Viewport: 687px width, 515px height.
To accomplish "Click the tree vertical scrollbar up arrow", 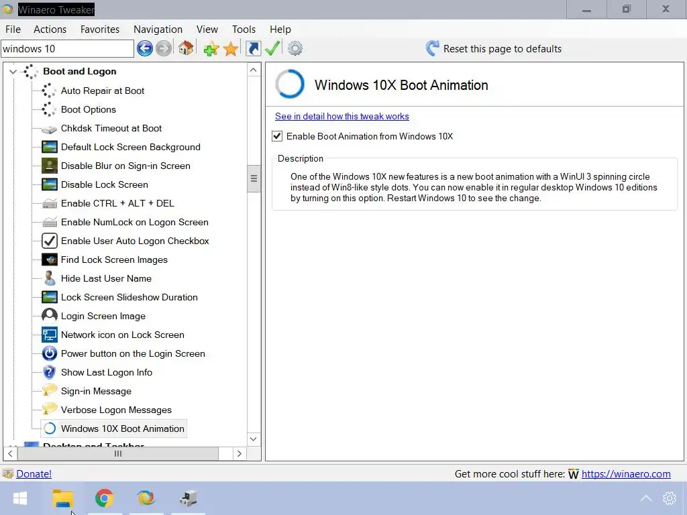I will point(253,70).
